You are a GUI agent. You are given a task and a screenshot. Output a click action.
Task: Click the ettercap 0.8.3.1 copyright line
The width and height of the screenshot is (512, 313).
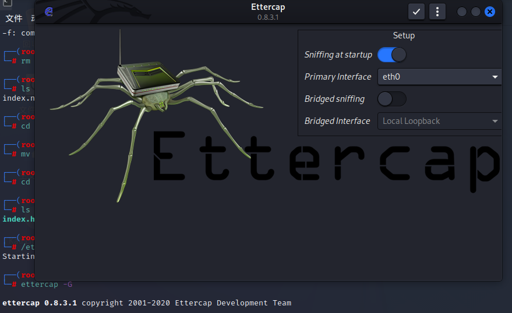click(x=147, y=303)
